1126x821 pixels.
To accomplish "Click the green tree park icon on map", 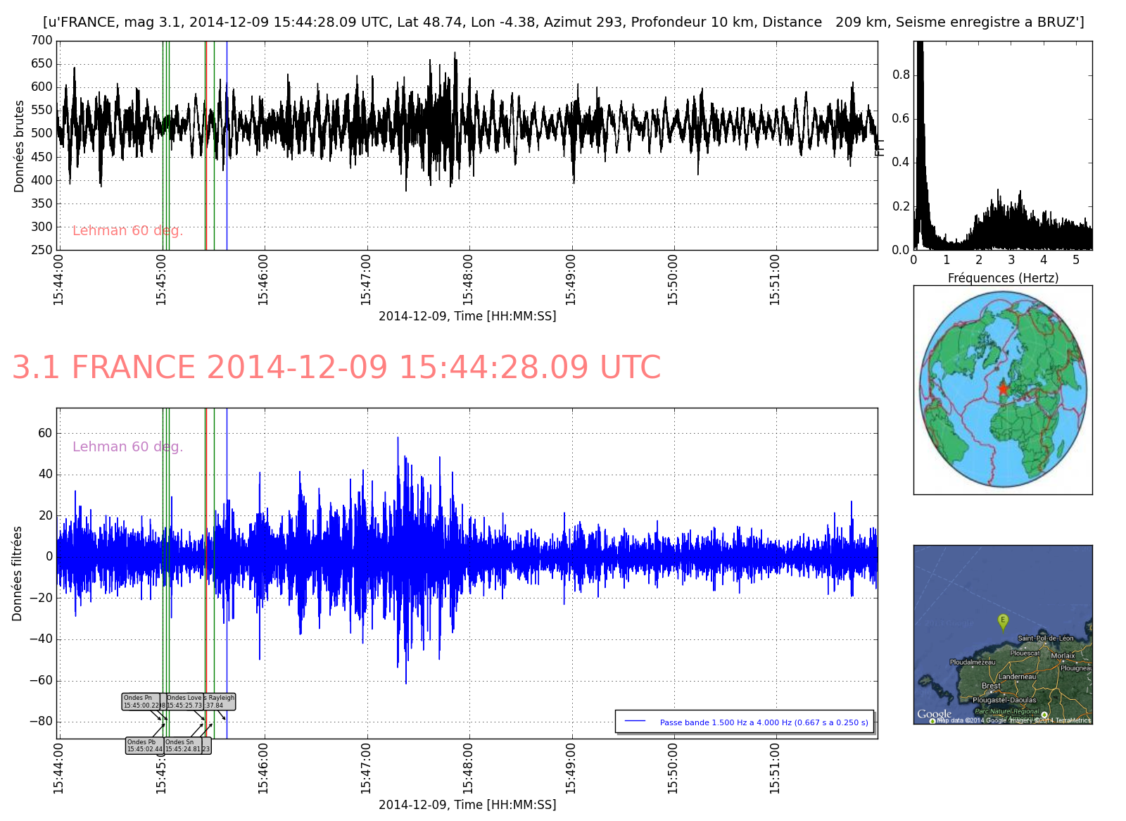I will (x=1044, y=715).
